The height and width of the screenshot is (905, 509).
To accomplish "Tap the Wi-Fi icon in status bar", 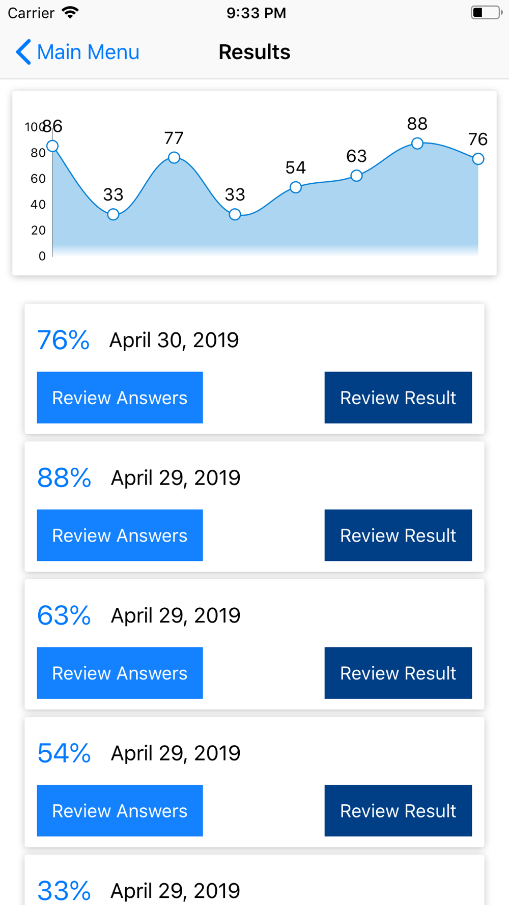I will 70,12.
